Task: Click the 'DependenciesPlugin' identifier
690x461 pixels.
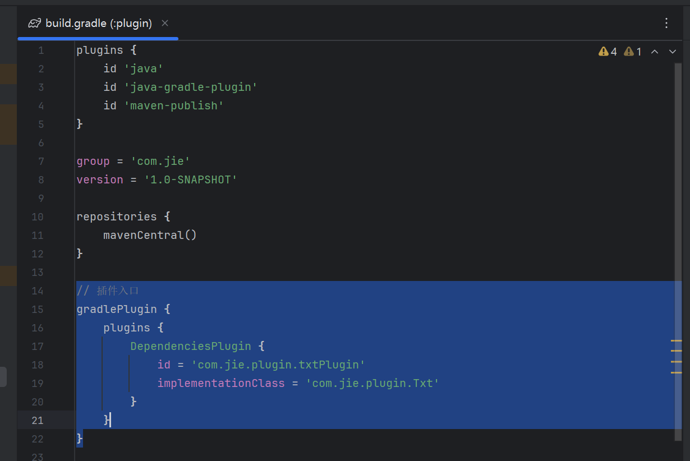Action: pos(191,346)
